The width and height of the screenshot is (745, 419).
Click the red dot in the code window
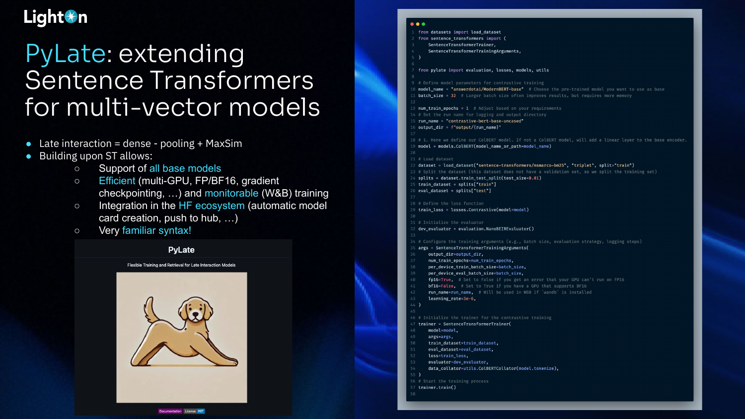[x=412, y=24]
